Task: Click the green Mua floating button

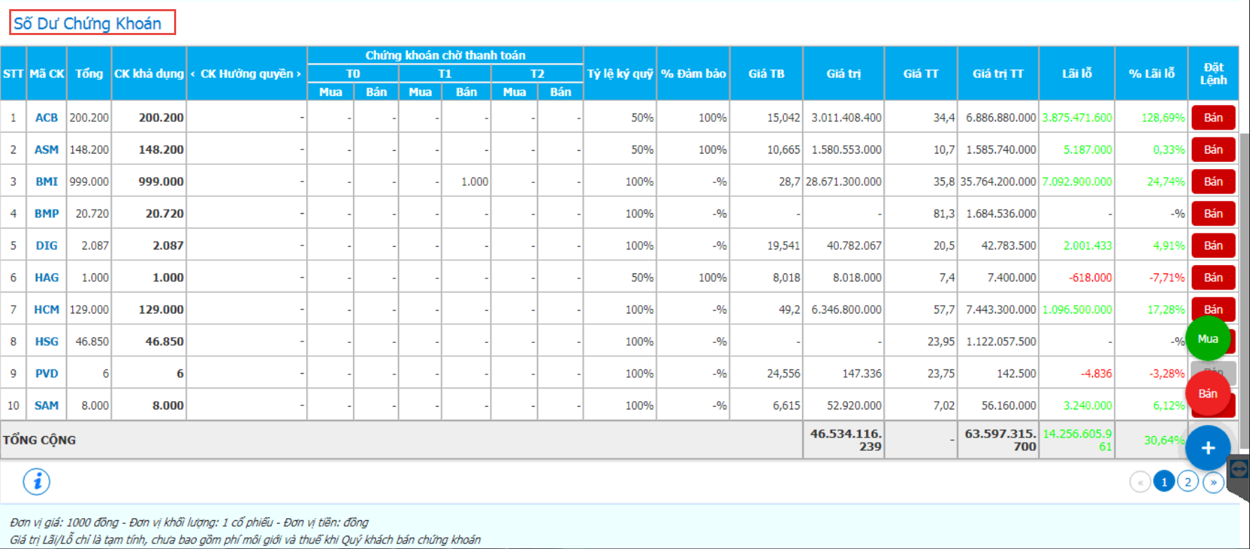Action: [x=1208, y=339]
